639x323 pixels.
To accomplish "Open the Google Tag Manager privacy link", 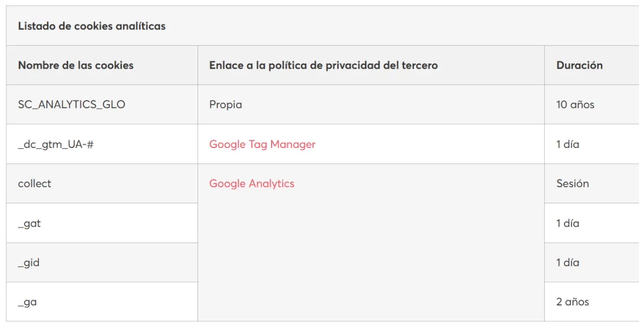I will click(262, 144).
